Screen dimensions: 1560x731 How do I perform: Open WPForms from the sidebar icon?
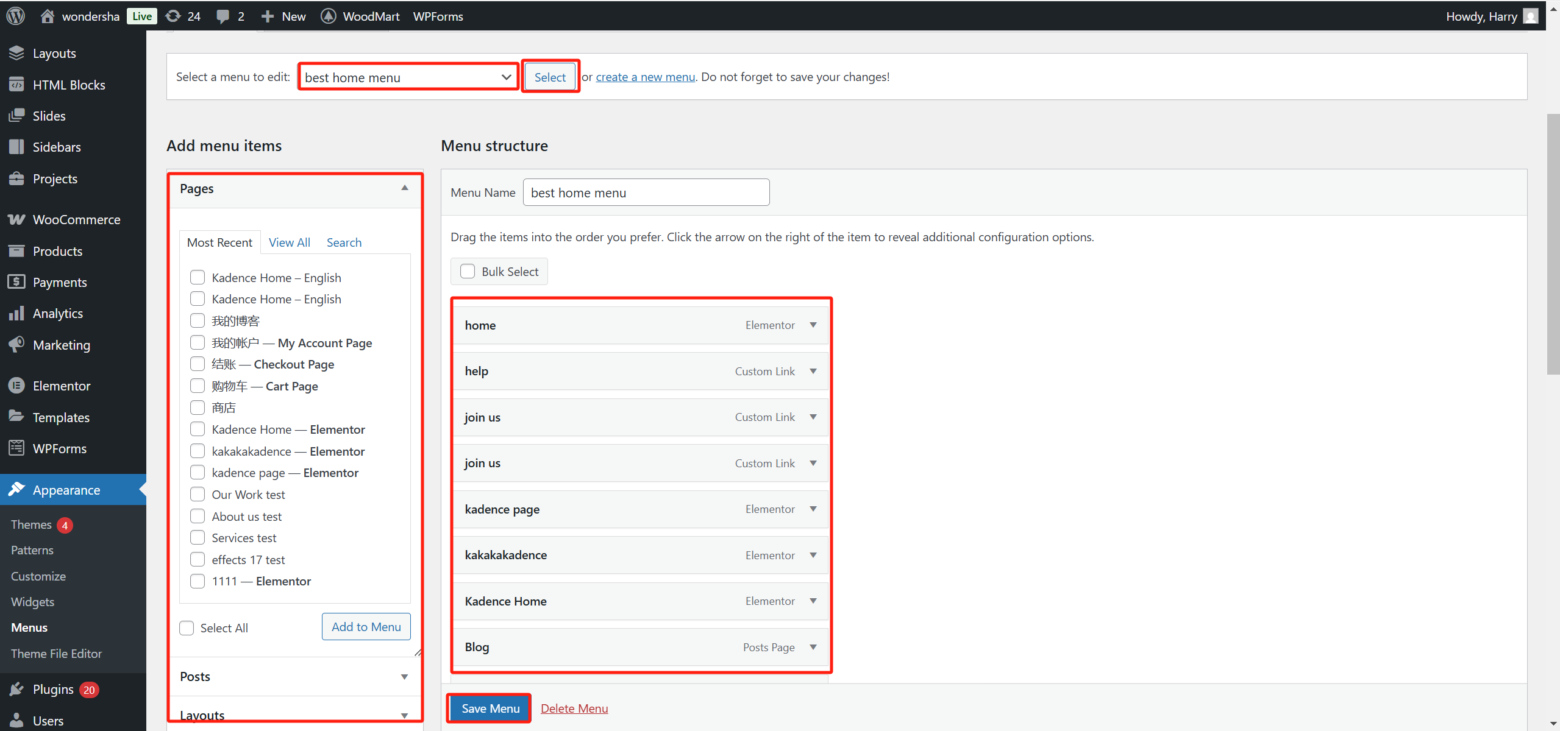tap(17, 448)
